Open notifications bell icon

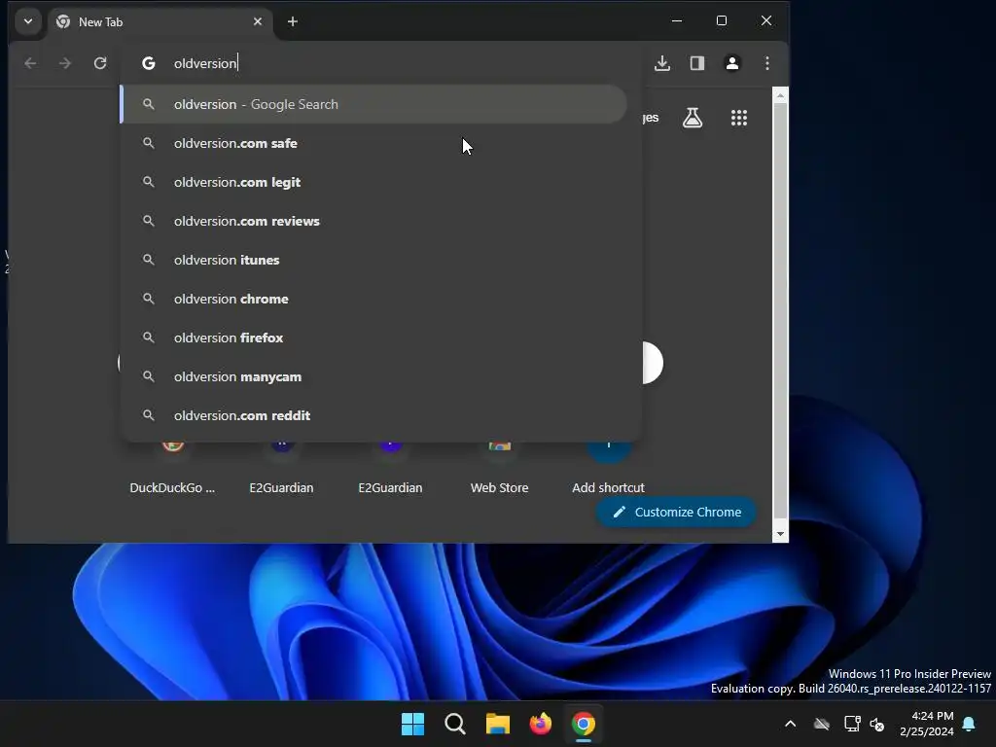point(970,724)
